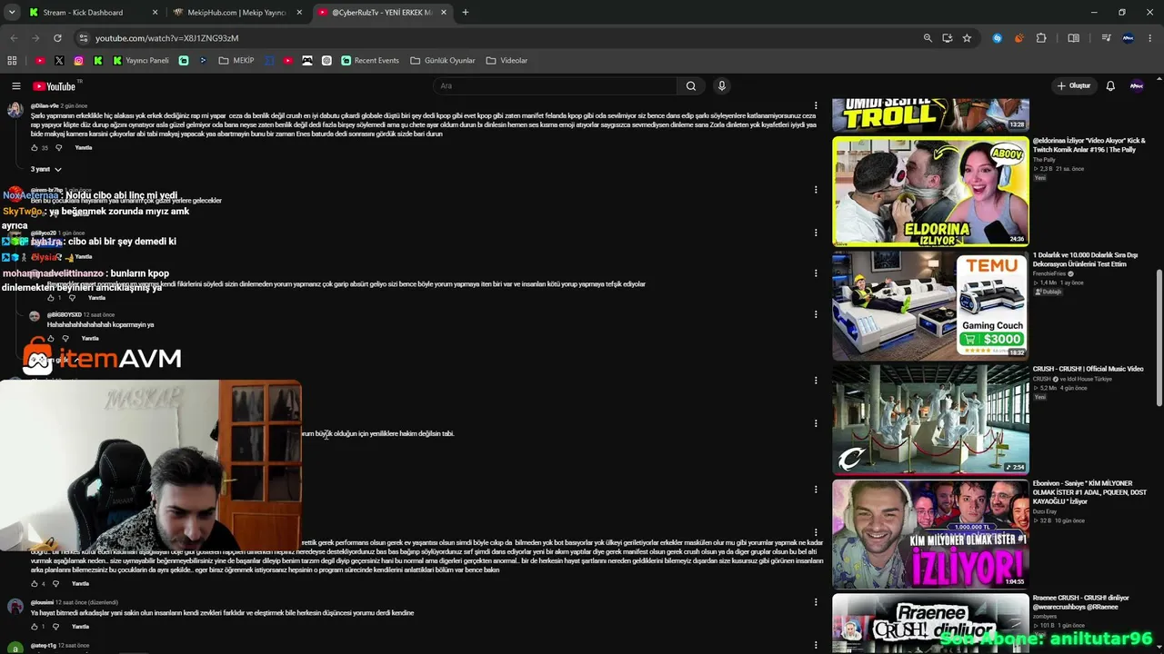Click the Oluştur create button
Screen dimensions: 1164x654
pos(1074,86)
